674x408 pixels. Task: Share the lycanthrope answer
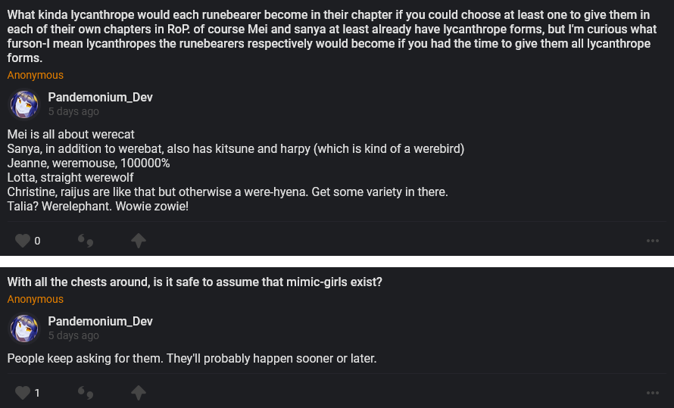(138, 241)
